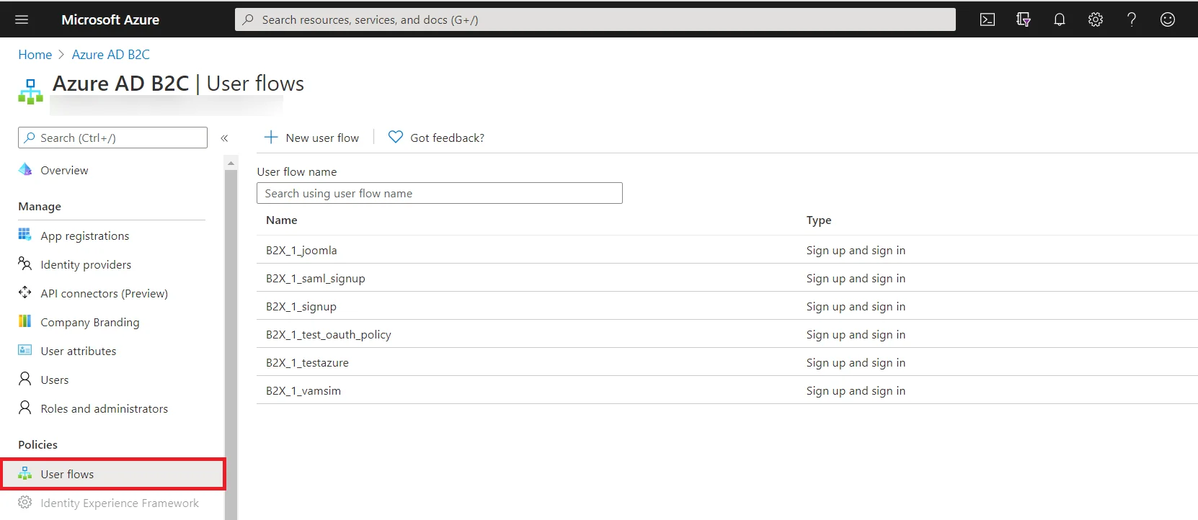Focus Search using user flow name field
This screenshot has width=1198, height=520.
[440, 193]
